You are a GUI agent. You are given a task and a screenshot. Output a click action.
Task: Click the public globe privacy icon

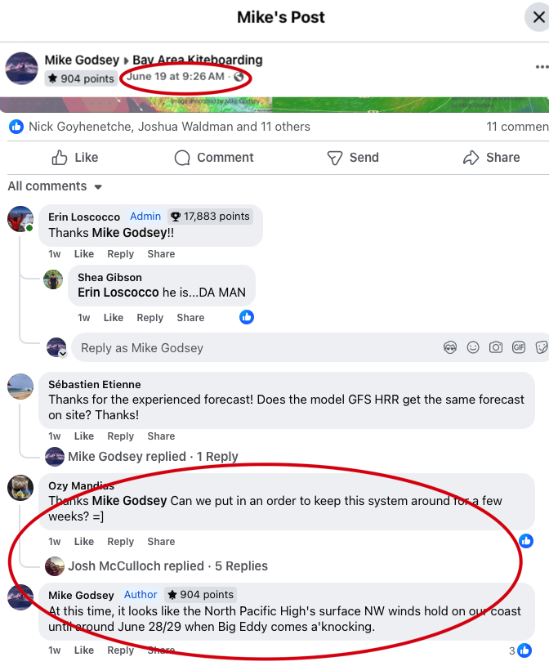click(239, 77)
